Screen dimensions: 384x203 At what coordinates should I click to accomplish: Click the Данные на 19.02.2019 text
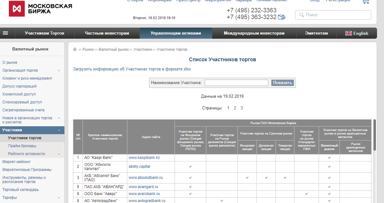(222, 96)
